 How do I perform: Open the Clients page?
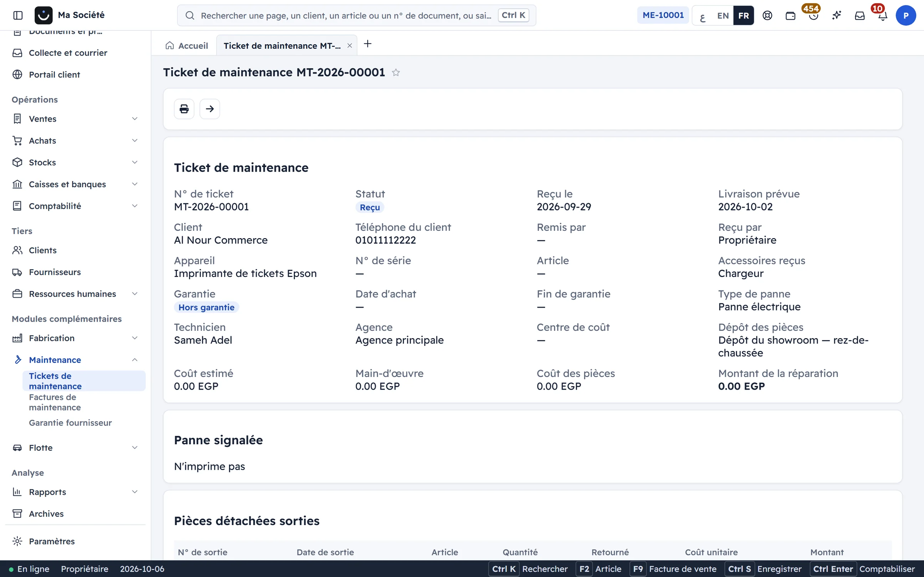(75, 250)
